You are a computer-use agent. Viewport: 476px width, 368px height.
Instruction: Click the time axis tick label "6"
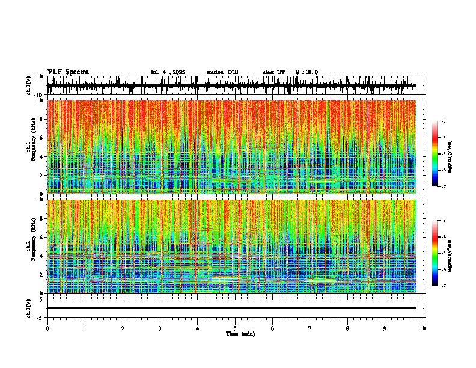(x=273, y=328)
